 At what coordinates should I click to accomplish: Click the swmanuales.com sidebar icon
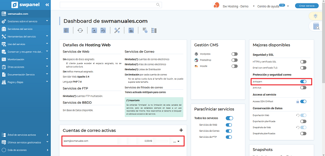tap(4, 14)
